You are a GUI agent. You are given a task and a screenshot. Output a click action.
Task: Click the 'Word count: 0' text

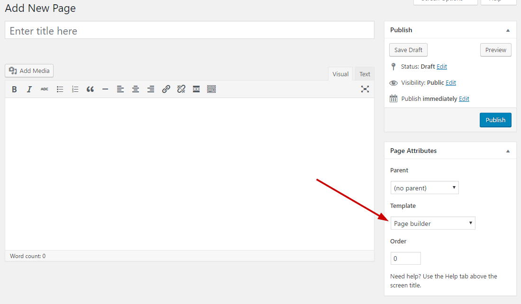pyautogui.click(x=28, y=256)
